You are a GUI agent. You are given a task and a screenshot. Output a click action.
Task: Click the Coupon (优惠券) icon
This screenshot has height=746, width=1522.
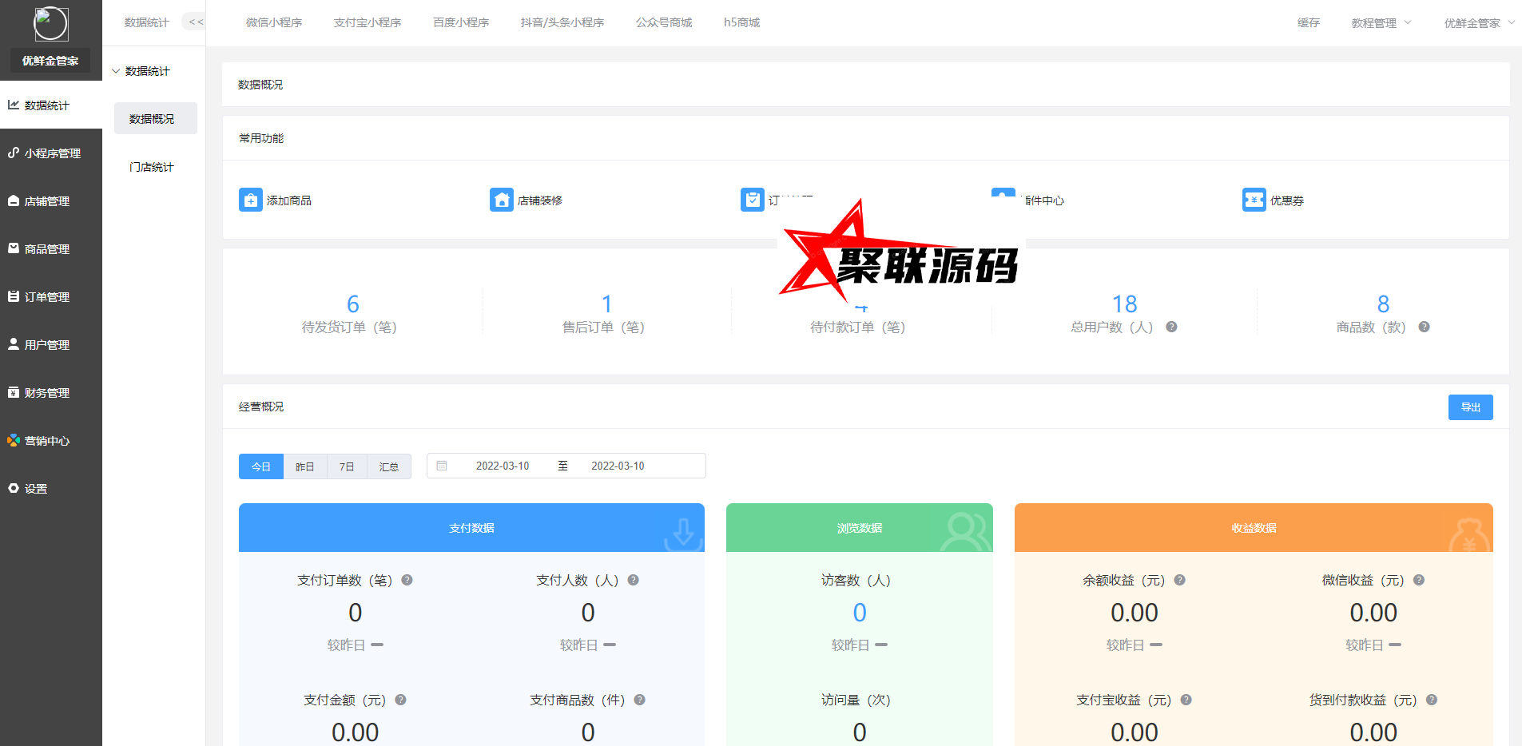pyautogui.click(x=1254, y=200)
